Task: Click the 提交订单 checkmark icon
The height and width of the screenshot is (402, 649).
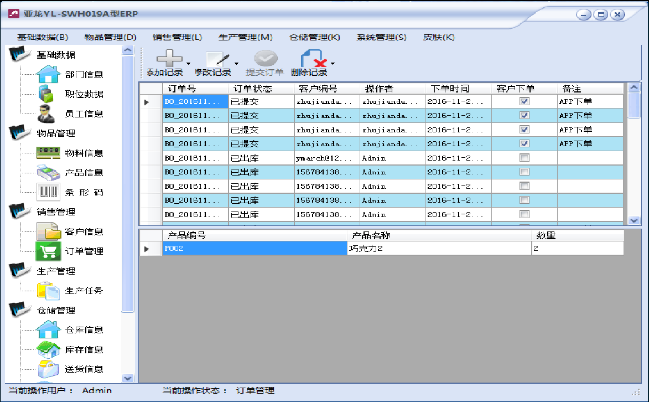Action: coord(266,58)
